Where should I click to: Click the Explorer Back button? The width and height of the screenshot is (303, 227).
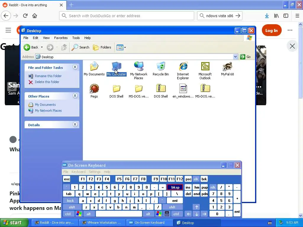[x=31, y=47]
